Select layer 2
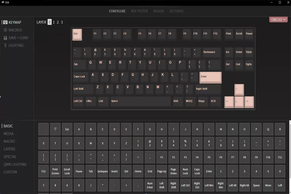This screenshot has height=194, width=291. [58, 22]
